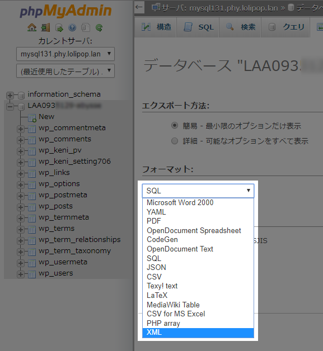Switch to the クエリ tab
Image resolution: width=323 pixels, height=351 pixels.
tap(286, 27)
